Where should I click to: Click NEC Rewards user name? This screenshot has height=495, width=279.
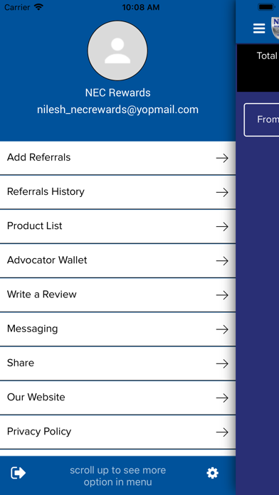[x=117, y=92]
